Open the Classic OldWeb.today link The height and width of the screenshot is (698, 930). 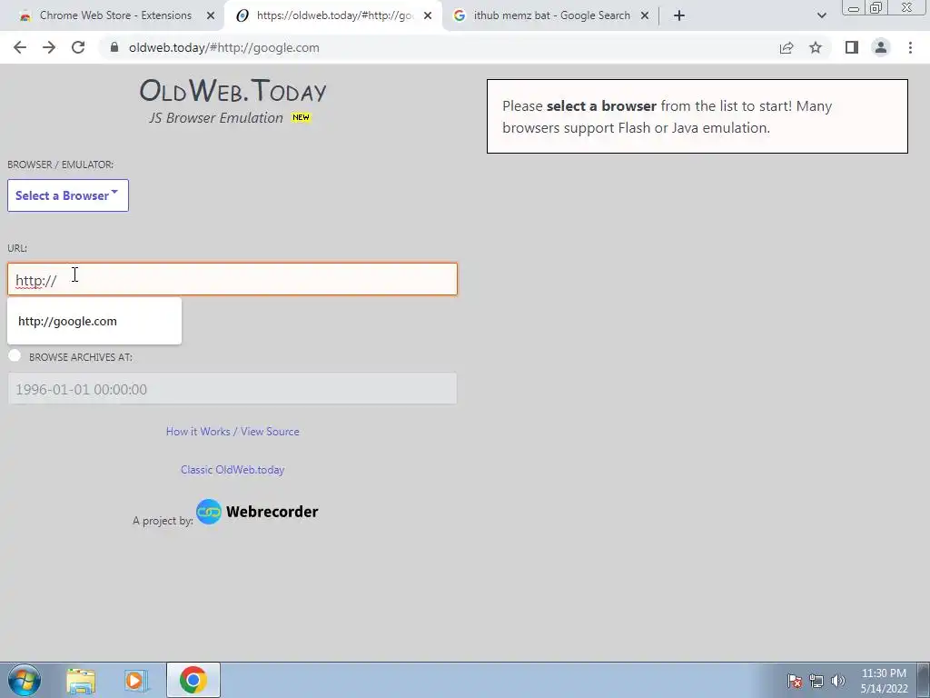pos(232,470)
